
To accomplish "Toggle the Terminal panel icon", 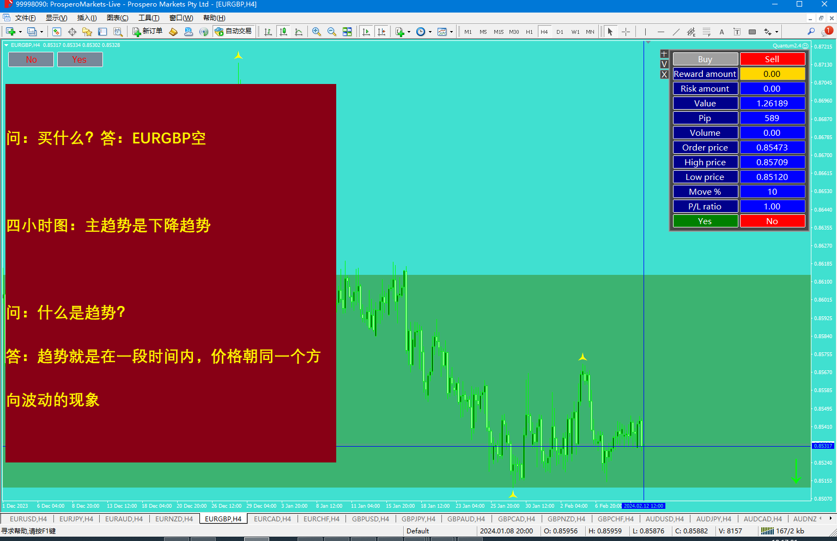I will click(x=102, y=32).
